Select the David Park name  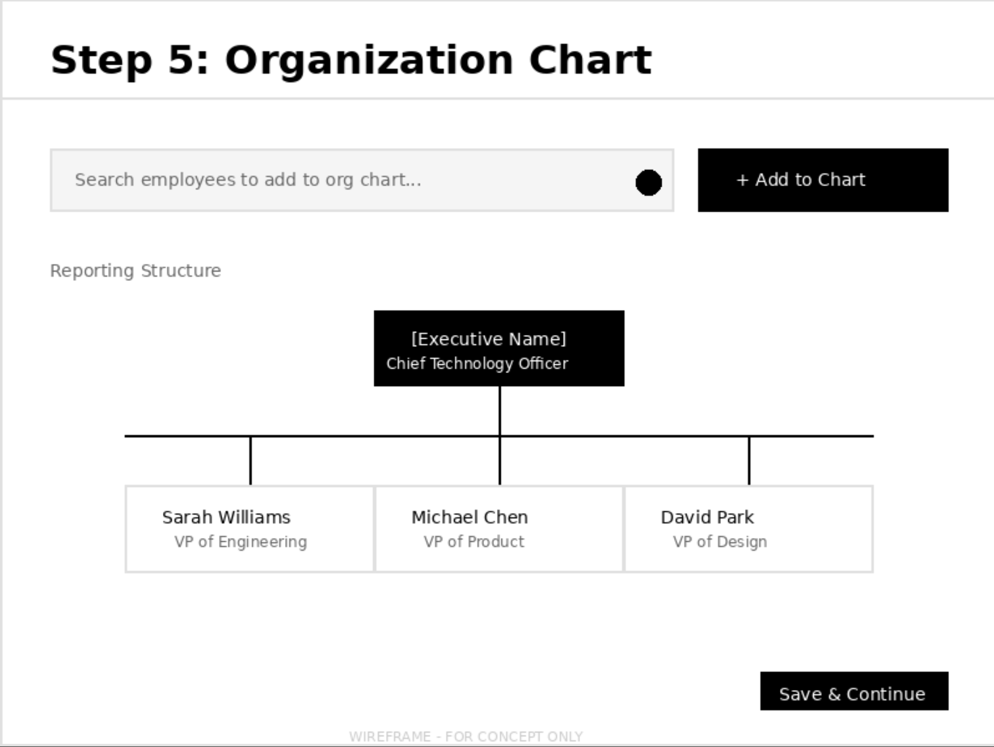707,517
